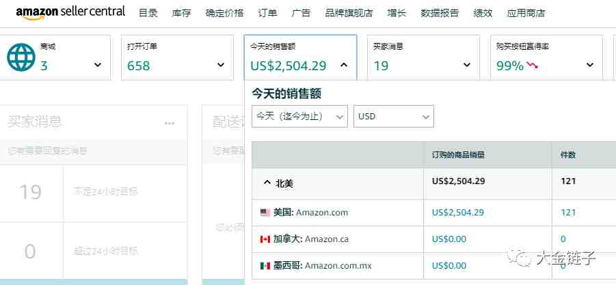The width and height of the screenshot is (616, 285).
Task: Expand the 商城 marketplace count card
Action: 98,65
